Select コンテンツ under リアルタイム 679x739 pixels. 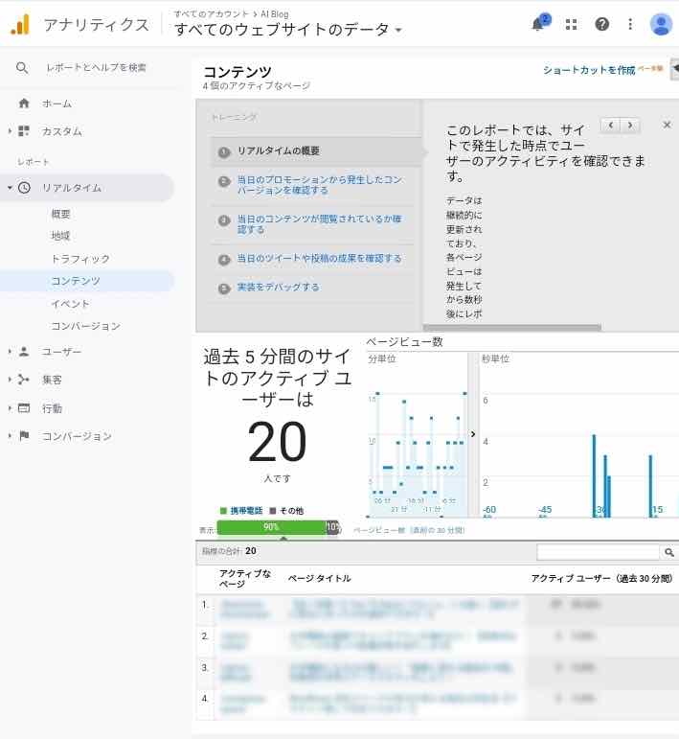76,281
